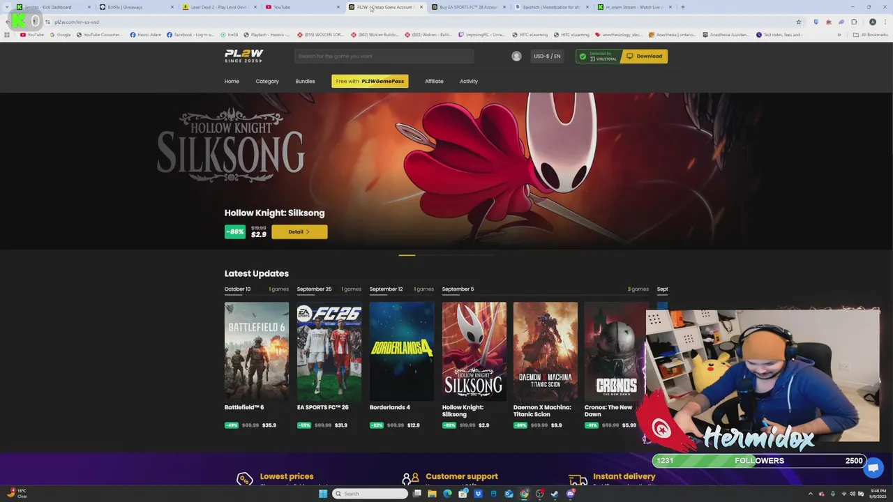Open the All Bookmarks folder
This screenshot has height=502, width=893.
[x=870, y=35]
